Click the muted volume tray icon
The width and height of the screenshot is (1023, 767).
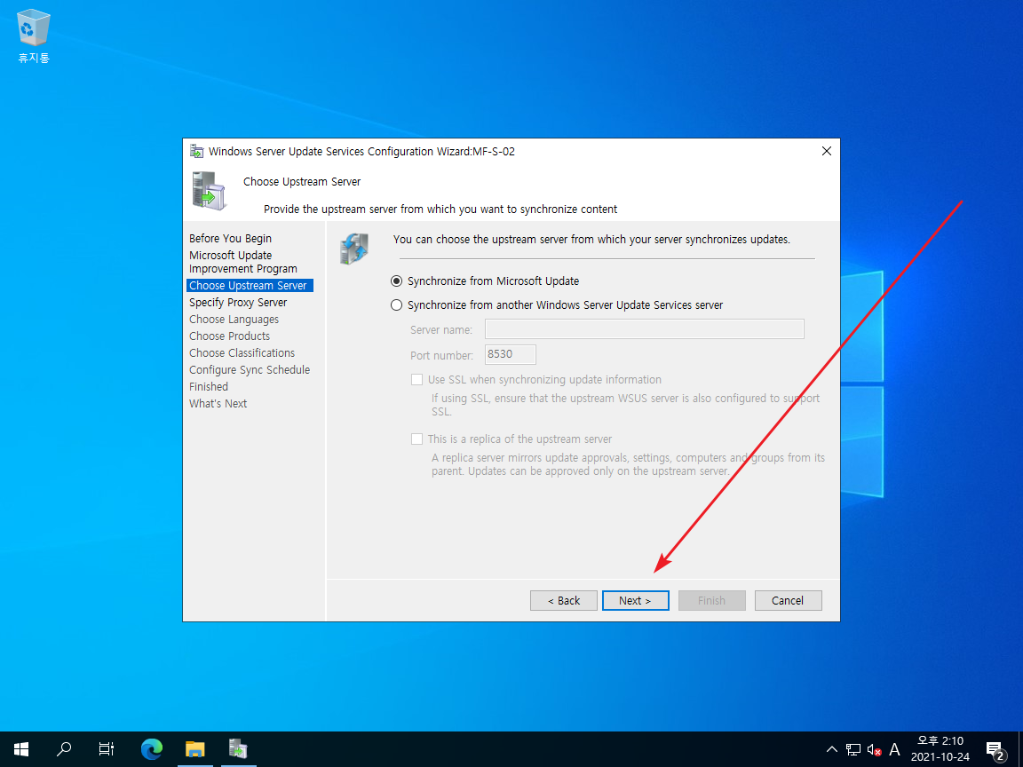pos(874,749)
